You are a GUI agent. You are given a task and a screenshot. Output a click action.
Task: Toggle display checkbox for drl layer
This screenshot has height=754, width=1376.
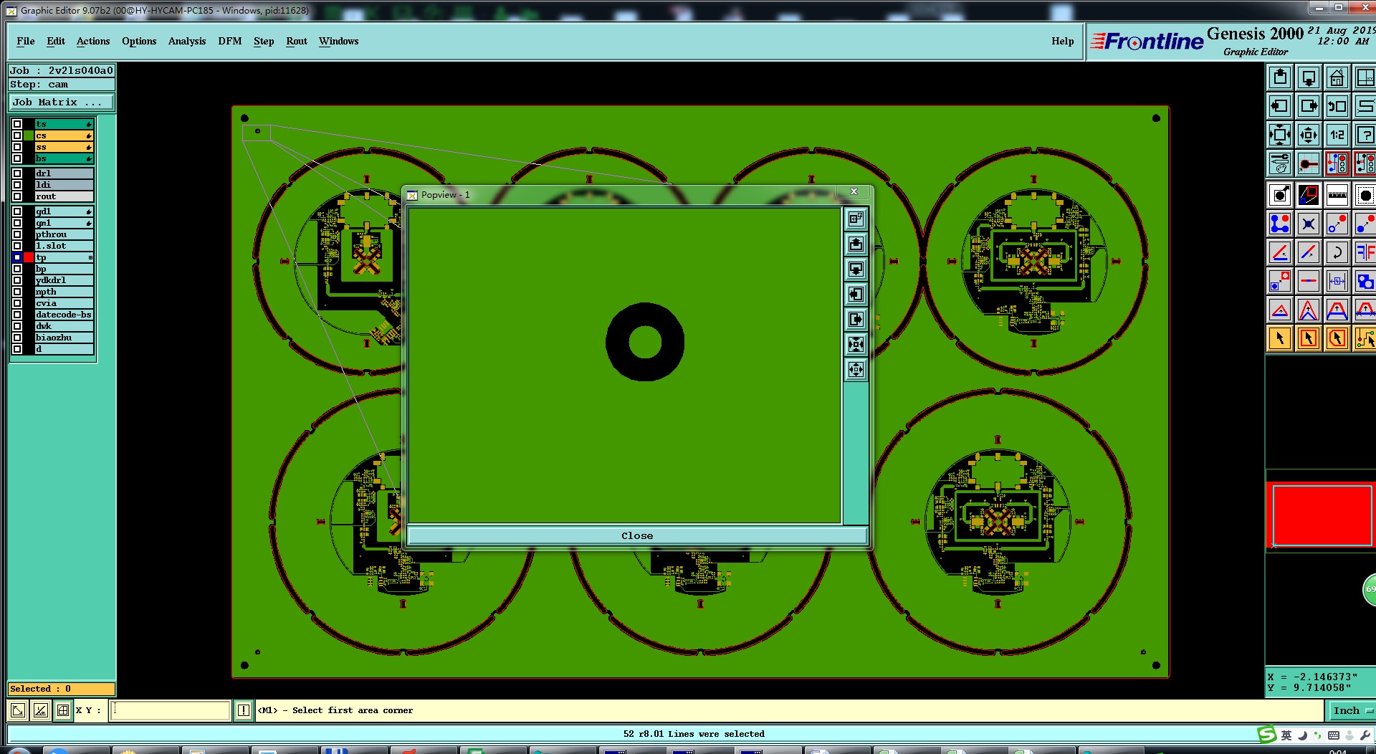click(17, 173)
